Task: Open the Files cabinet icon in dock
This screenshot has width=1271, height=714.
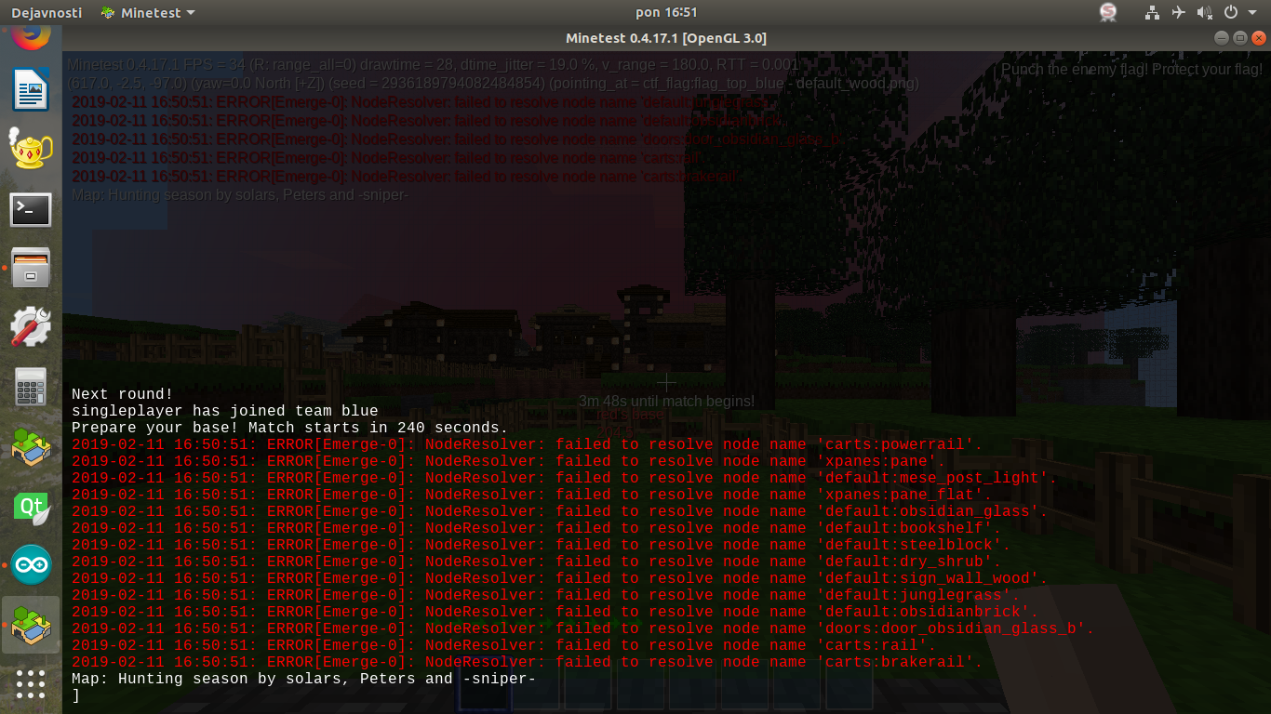Action: (31, 268)
